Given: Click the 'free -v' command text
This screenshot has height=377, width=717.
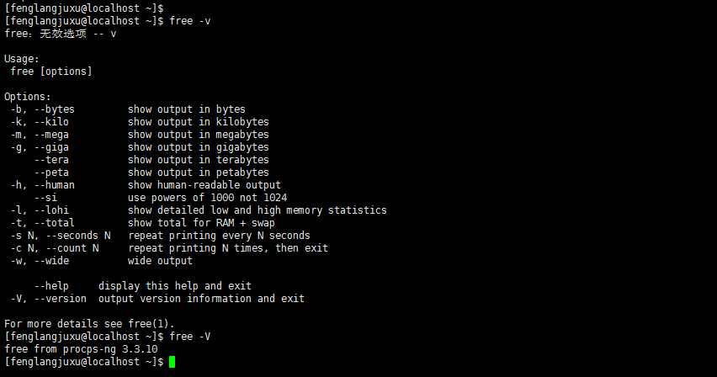Looking at the screenshot, I should tap(189, 21).
